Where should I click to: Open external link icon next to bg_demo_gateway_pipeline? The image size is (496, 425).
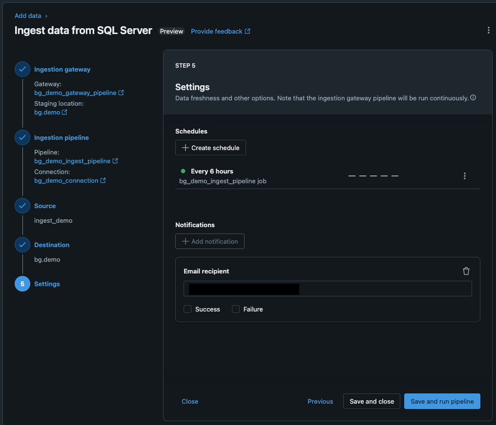coord(121,93)
